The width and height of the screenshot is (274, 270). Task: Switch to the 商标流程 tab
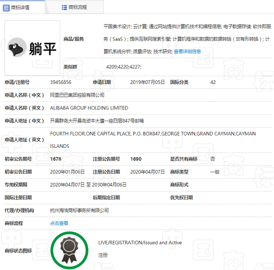point(74,7)
